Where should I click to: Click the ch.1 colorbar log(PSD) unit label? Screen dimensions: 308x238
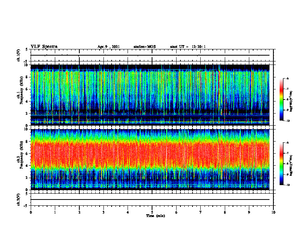291,101
